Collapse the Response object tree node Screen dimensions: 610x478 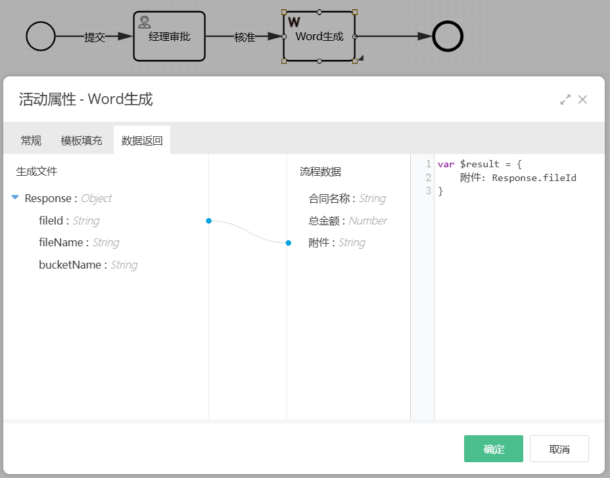tap(15, 198)
